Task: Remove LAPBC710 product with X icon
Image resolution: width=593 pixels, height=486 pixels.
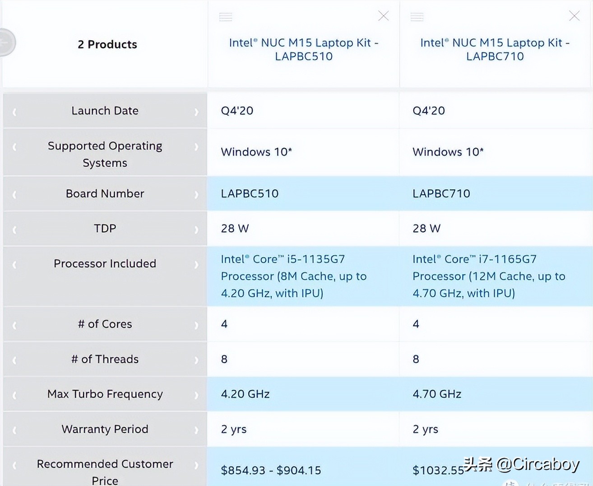Action: pyautogui.click(x=574, y=16)
